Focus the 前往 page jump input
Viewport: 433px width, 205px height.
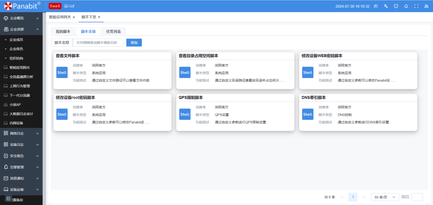417,197
